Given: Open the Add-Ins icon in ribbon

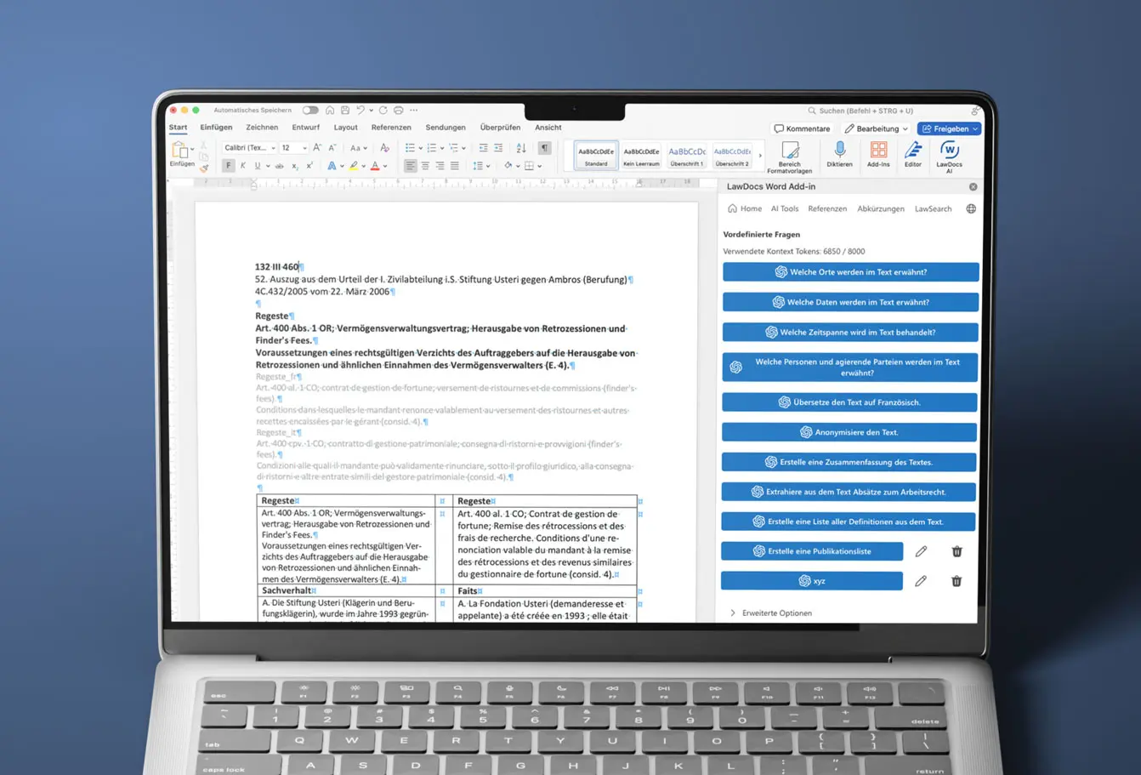Looking at the screenshot, I should click(x=878, y=151).
